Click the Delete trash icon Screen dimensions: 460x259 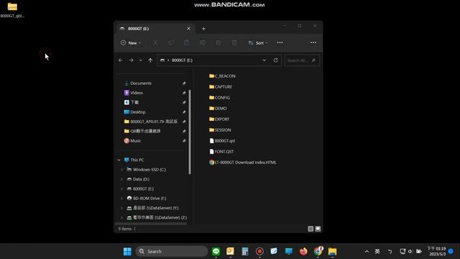(234, 43)
